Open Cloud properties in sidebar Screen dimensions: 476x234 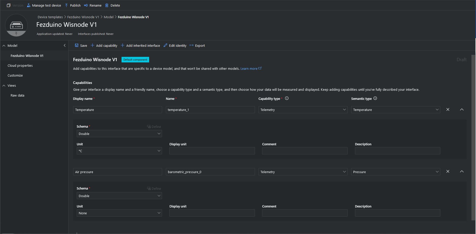20,65
